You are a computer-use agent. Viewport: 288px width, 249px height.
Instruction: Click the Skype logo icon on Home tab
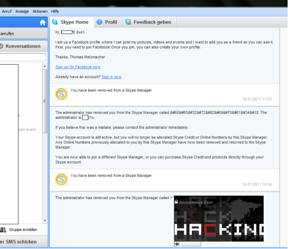(55, 22)
